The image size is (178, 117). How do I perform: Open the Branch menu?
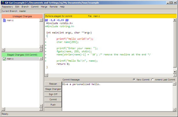click(25, 6)
